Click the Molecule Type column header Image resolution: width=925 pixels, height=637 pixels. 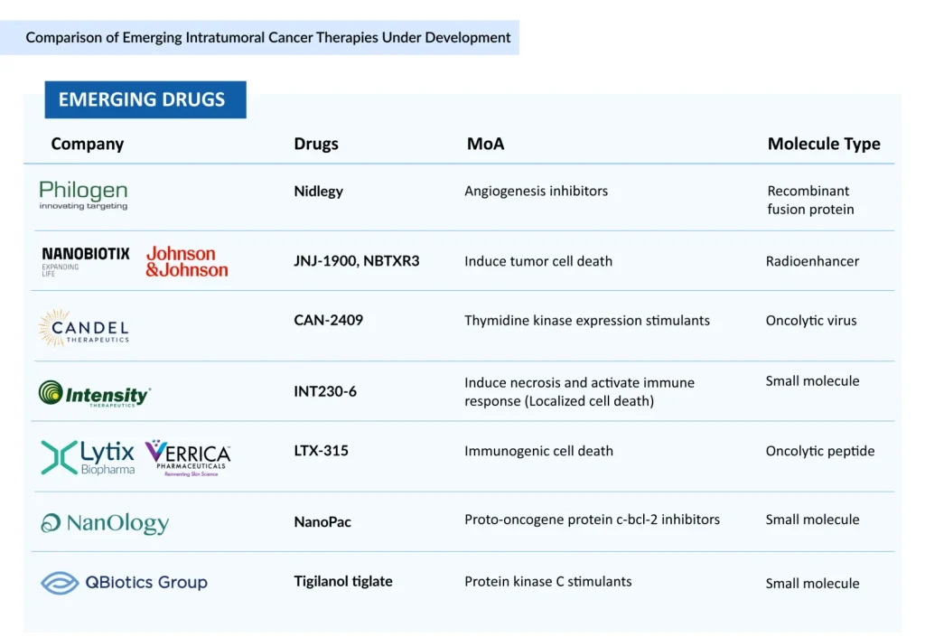pyautogui.click(x=824, y=144)
